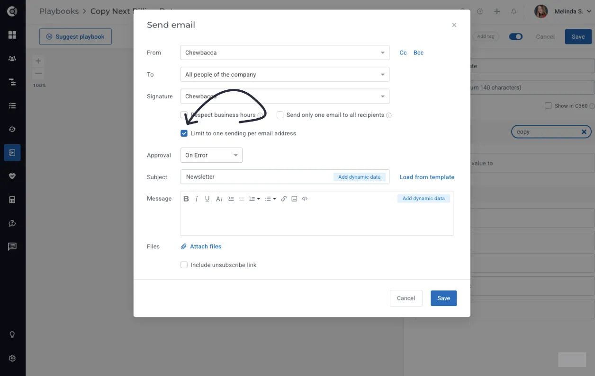Close the Send email dialog
The image size is (595, 376).
[x=454, y=25]
